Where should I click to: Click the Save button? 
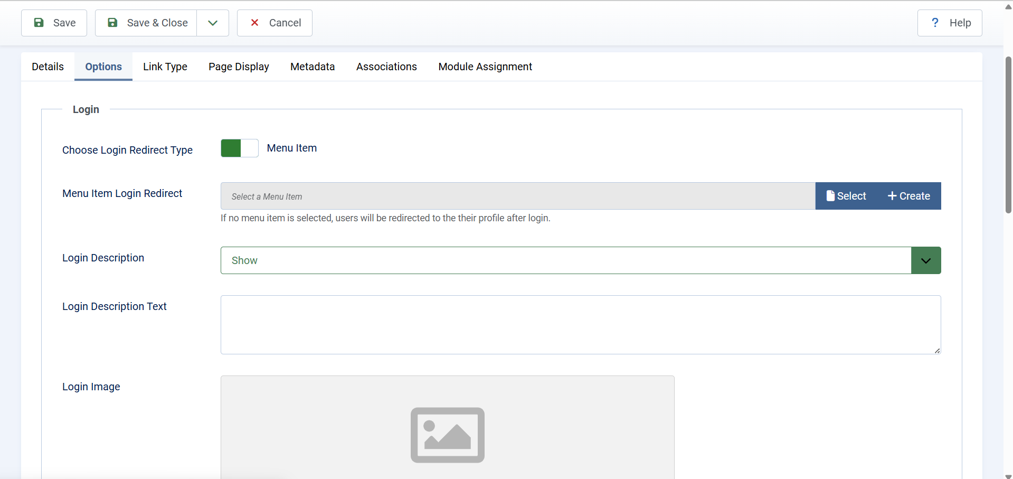pyautogui.click(x=54, y=23)
